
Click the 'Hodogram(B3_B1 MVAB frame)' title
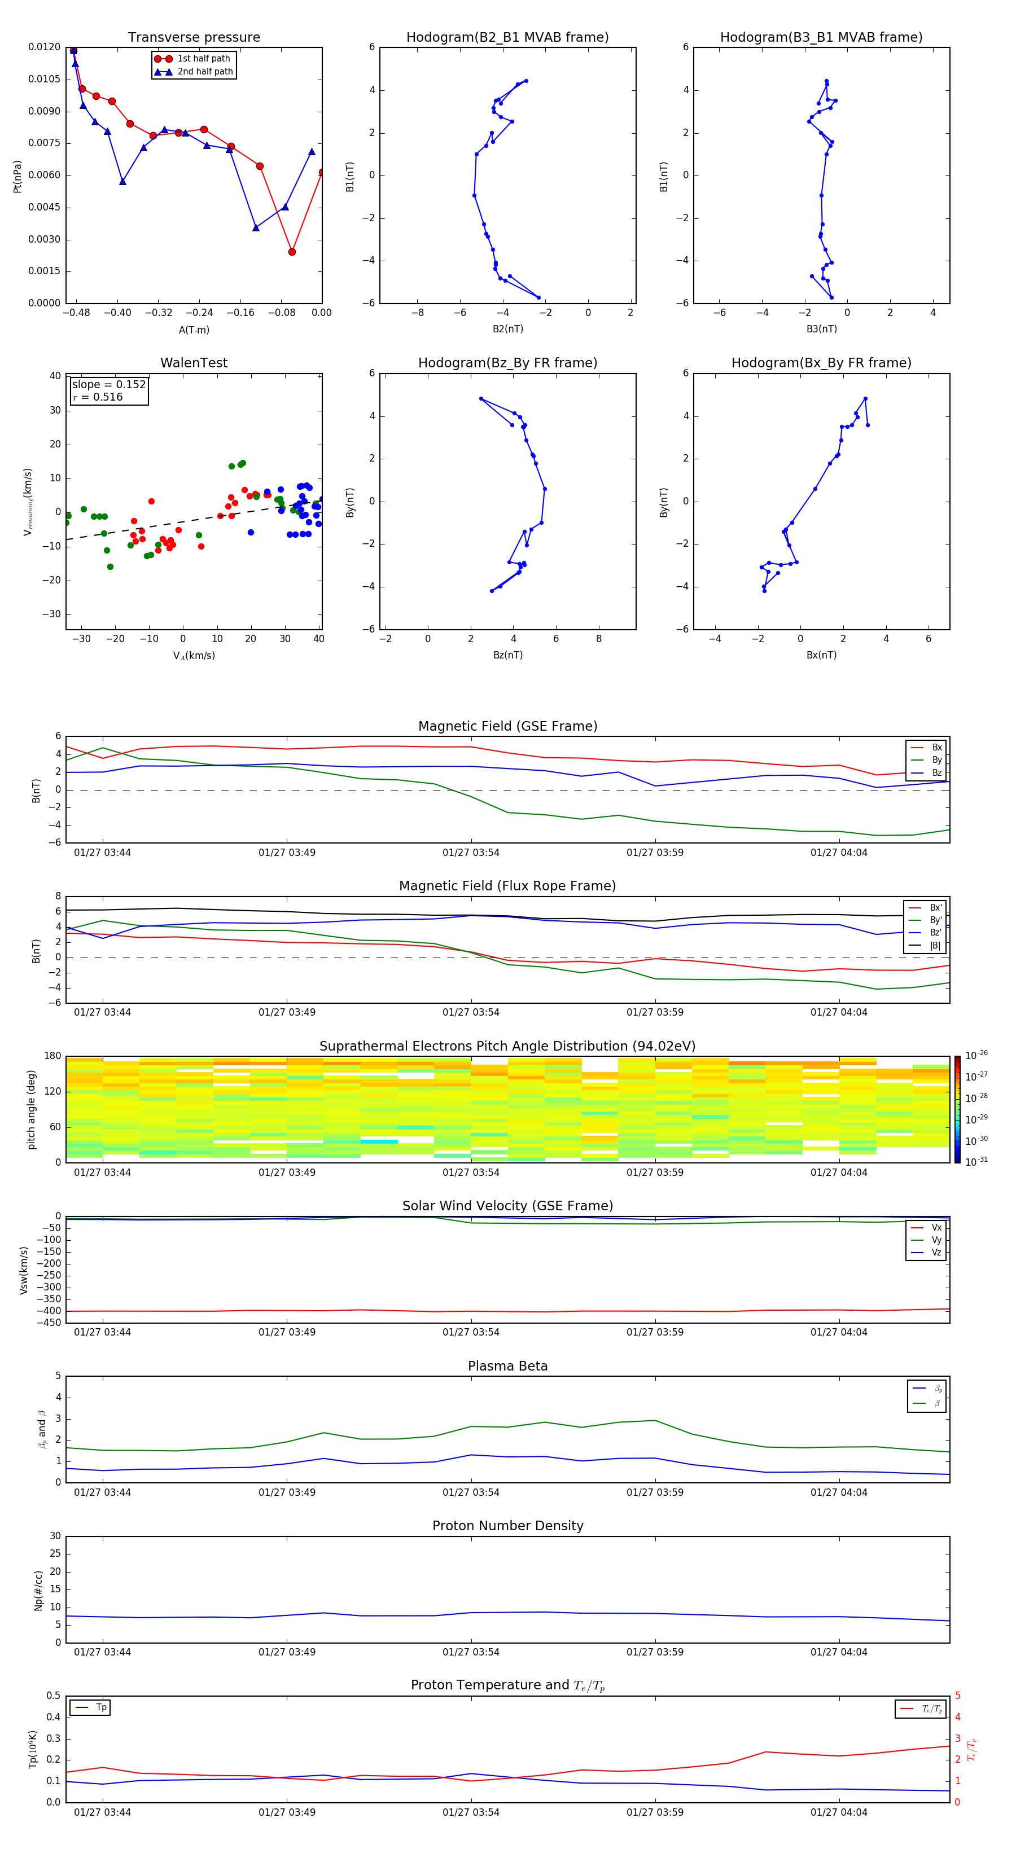tap(821, 37)
